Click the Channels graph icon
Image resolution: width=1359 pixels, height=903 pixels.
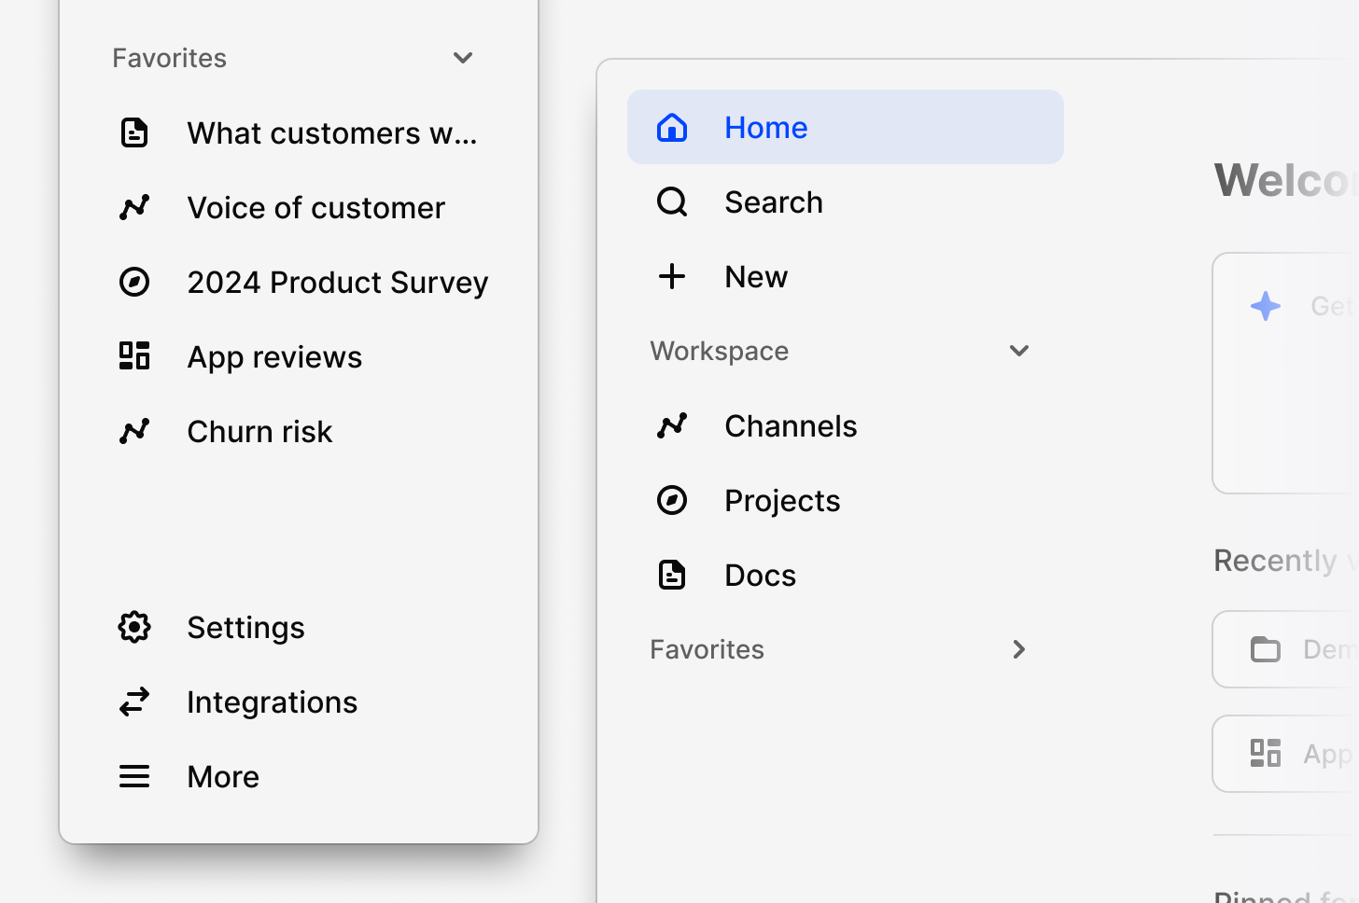[x=672, y=425]
